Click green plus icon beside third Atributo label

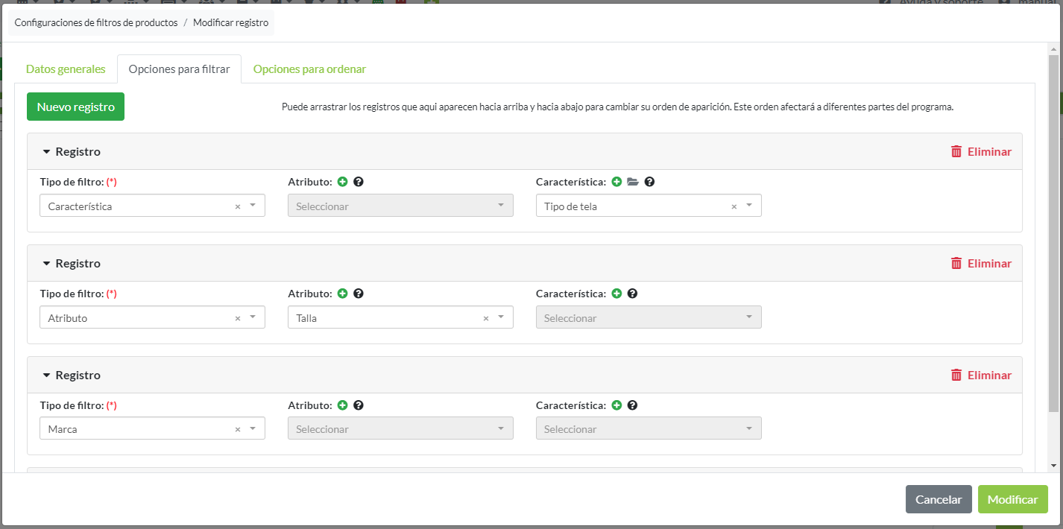[x=342, y=405]
